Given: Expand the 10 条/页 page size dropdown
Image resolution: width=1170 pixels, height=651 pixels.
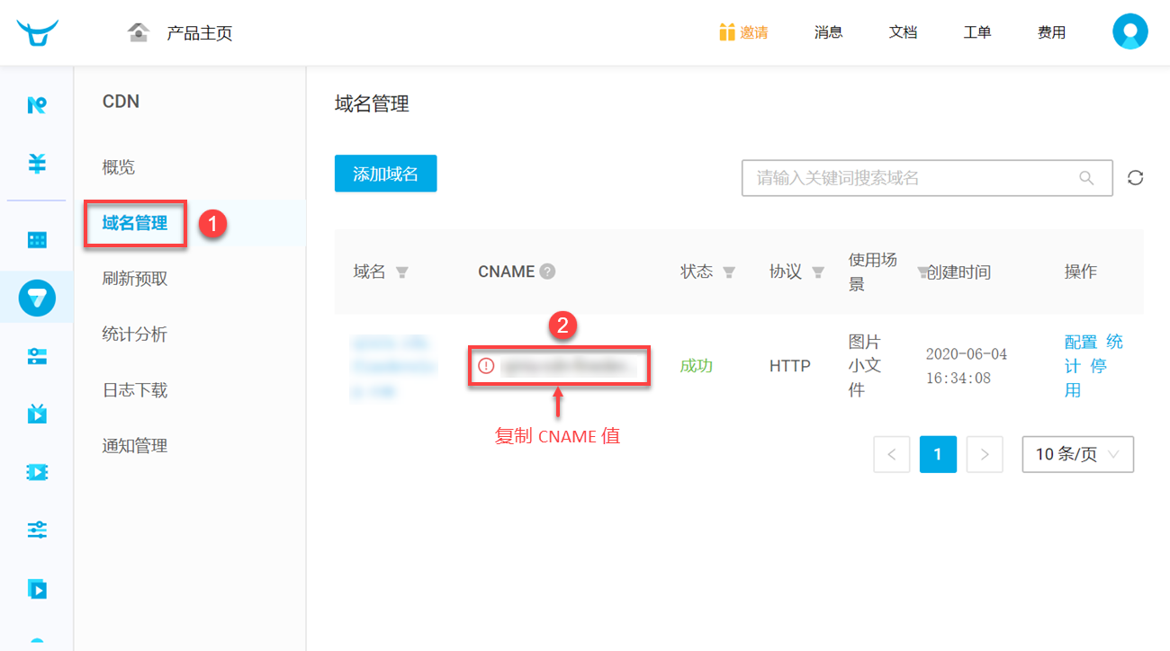Looking at the screenshot, I should (x=1077, y=454).
